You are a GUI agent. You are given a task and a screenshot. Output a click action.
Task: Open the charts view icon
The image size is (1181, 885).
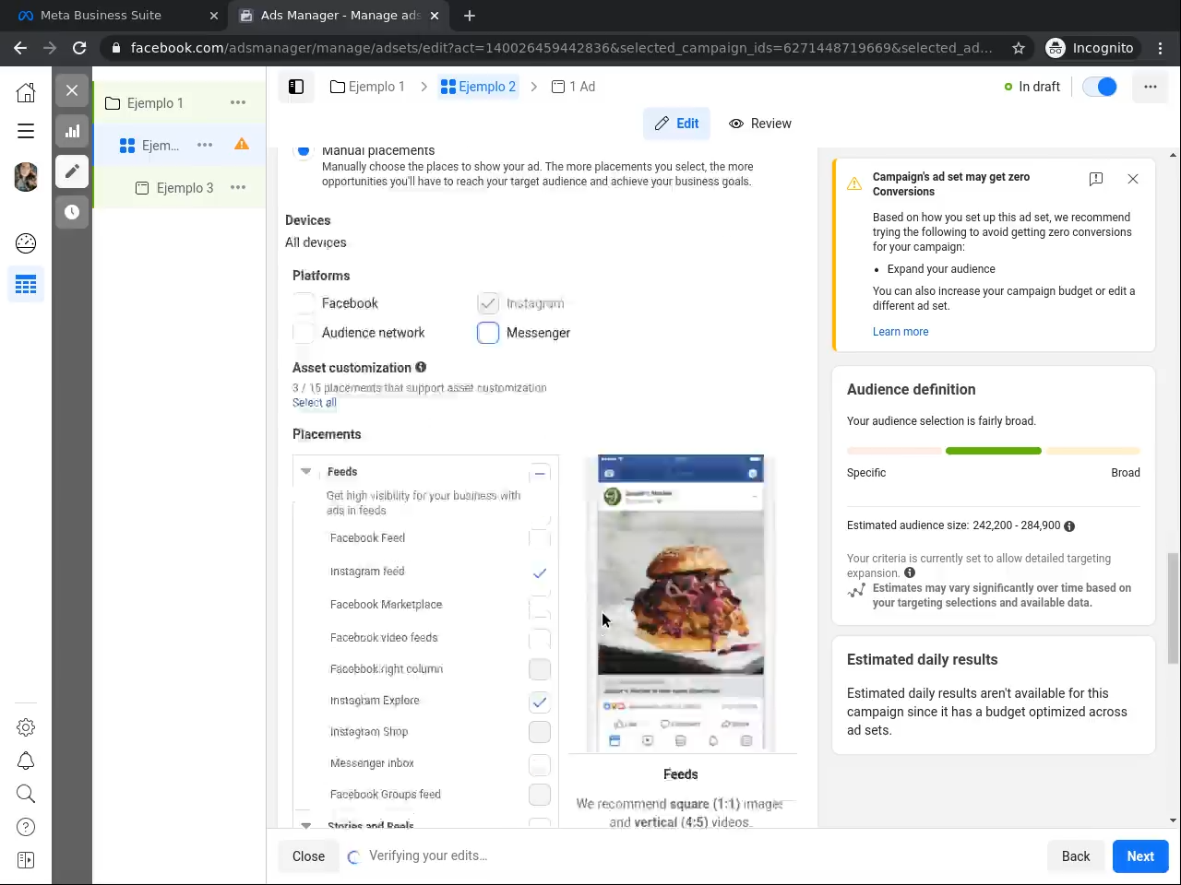pos(72,131)
